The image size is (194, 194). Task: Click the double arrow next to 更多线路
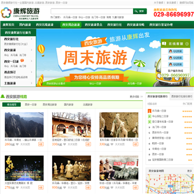[x=142, y=96]
